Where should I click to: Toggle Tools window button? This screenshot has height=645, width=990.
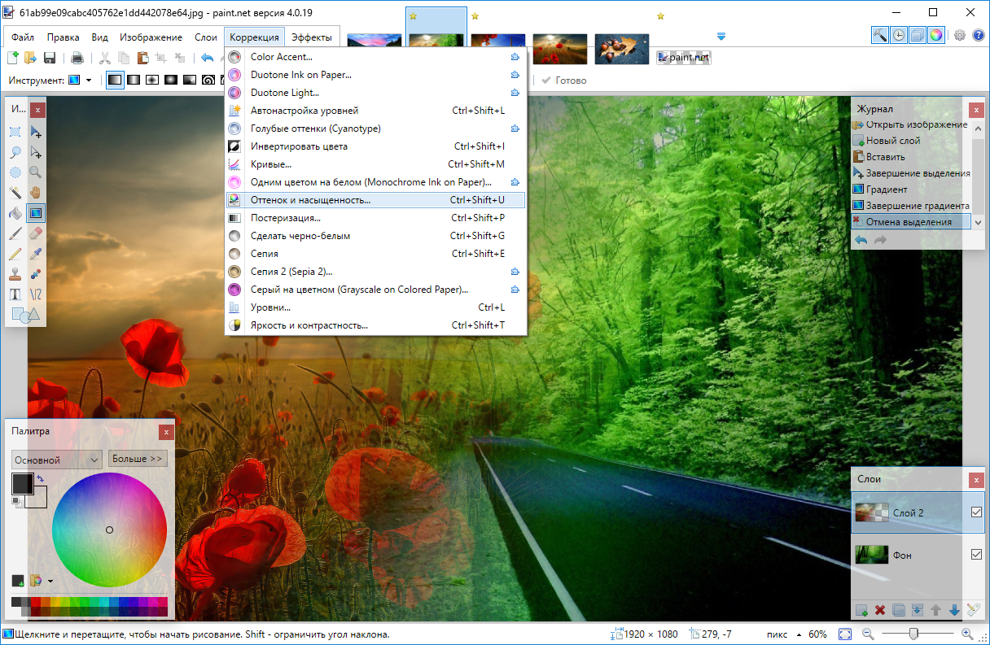point(879,35)
